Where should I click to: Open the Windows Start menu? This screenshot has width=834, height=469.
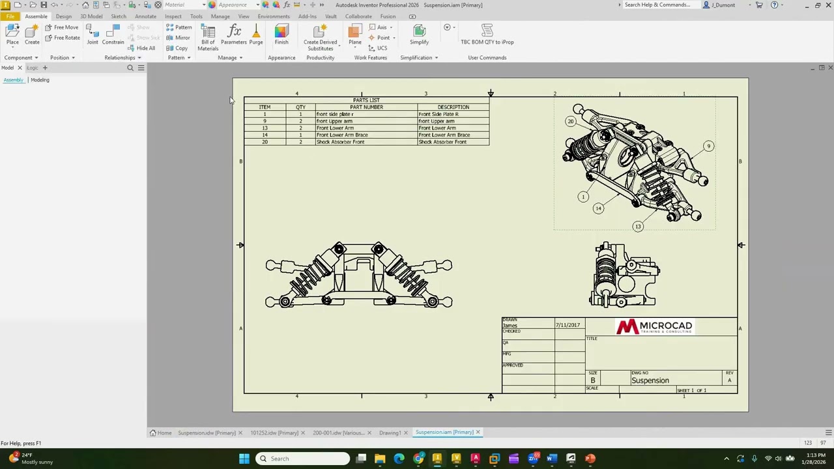(x=244, y=459)
